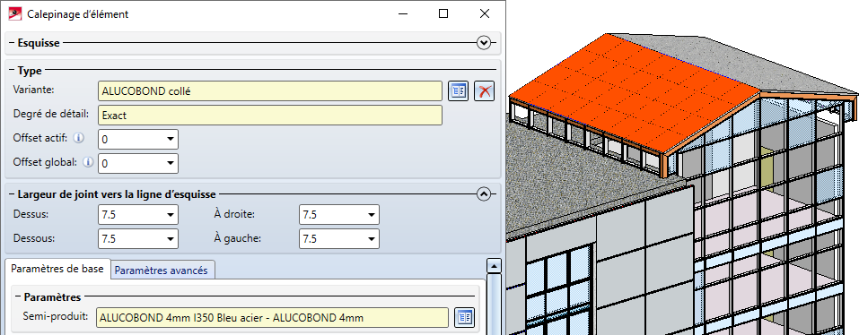Screen dimensions: 859x335
Task: Click the Semi-produit label
Action: coord(56,315)
